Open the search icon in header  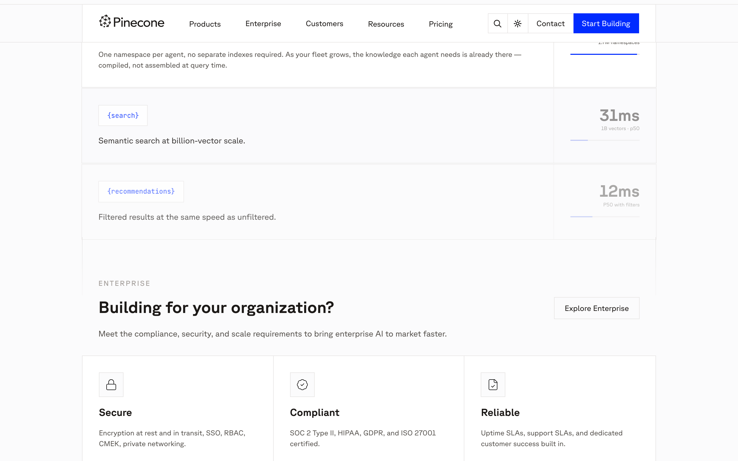click(497, 24)
